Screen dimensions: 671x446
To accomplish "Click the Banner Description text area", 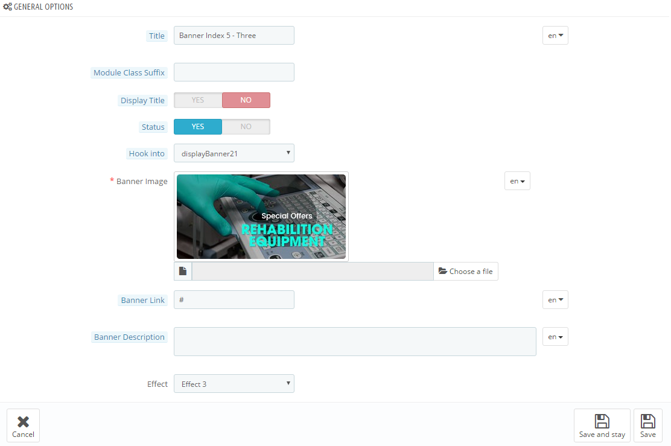I will point(355,342).
